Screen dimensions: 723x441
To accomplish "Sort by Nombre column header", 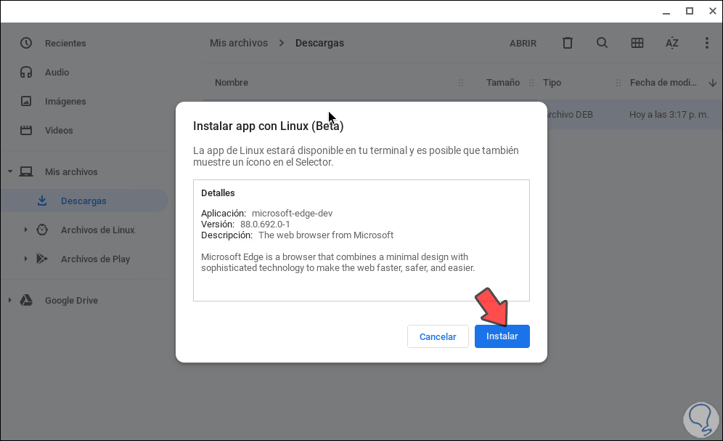I will click(232, 83).
